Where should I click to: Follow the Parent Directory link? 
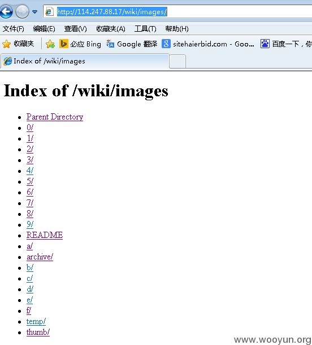click(55, 117)
